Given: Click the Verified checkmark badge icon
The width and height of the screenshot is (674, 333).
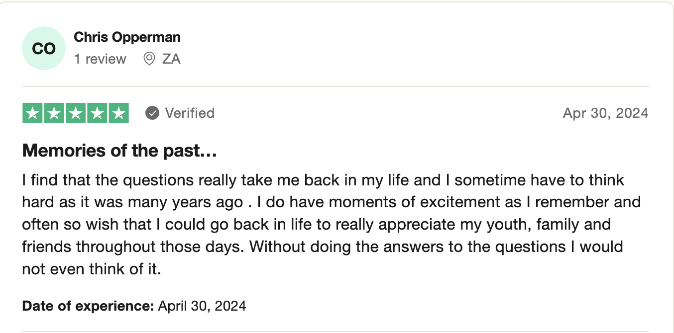Looking at the screenshot, I should 152,113.
